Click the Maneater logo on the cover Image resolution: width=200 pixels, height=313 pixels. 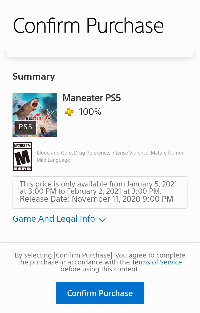point(35,118)
